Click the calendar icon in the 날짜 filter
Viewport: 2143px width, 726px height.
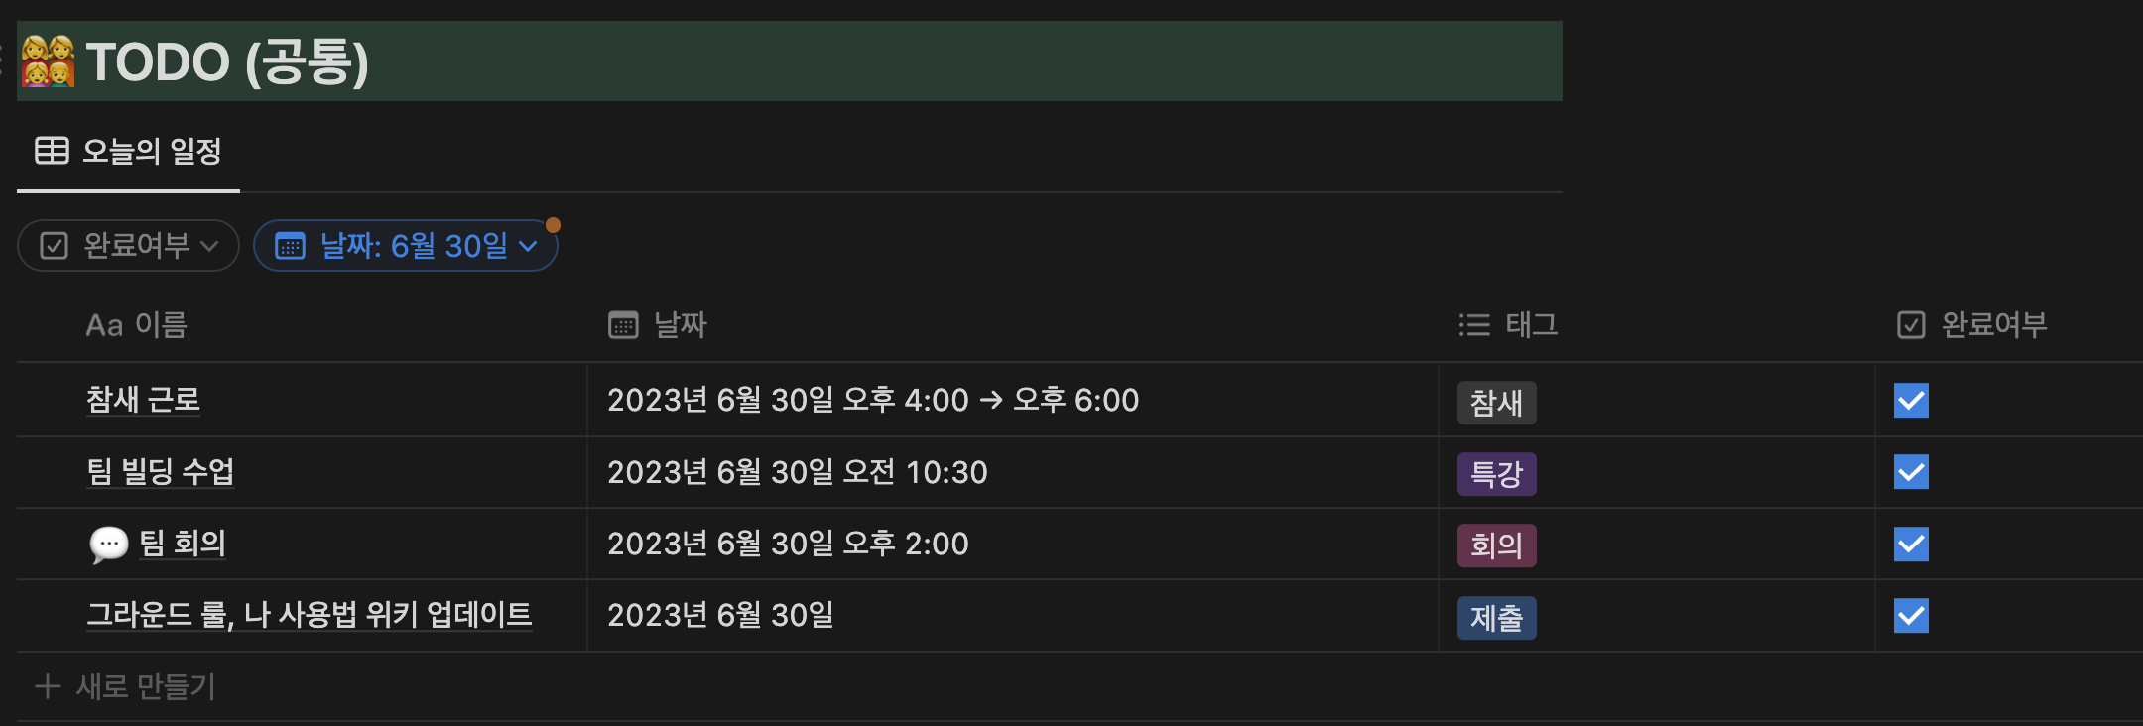(x=290, y=246)
